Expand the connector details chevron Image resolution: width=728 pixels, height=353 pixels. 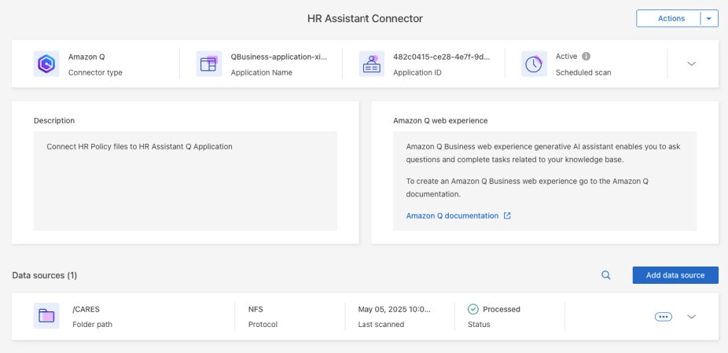(692, 64)
